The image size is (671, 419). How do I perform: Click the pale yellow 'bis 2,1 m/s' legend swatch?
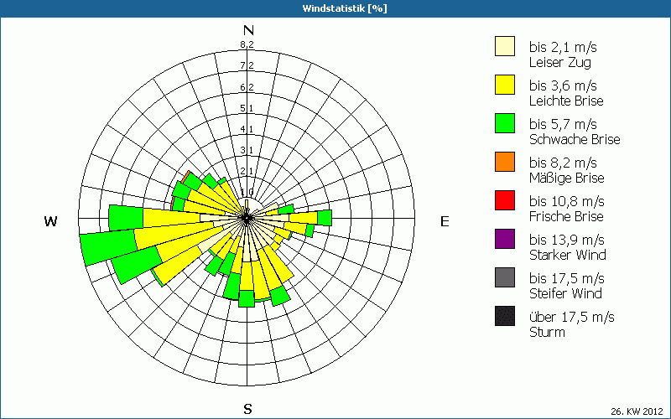(x=505, y=46)
